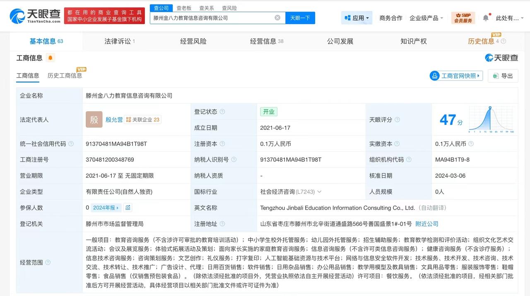
Task: Select the 查公司 search mode tab
Action: [161, 8]
